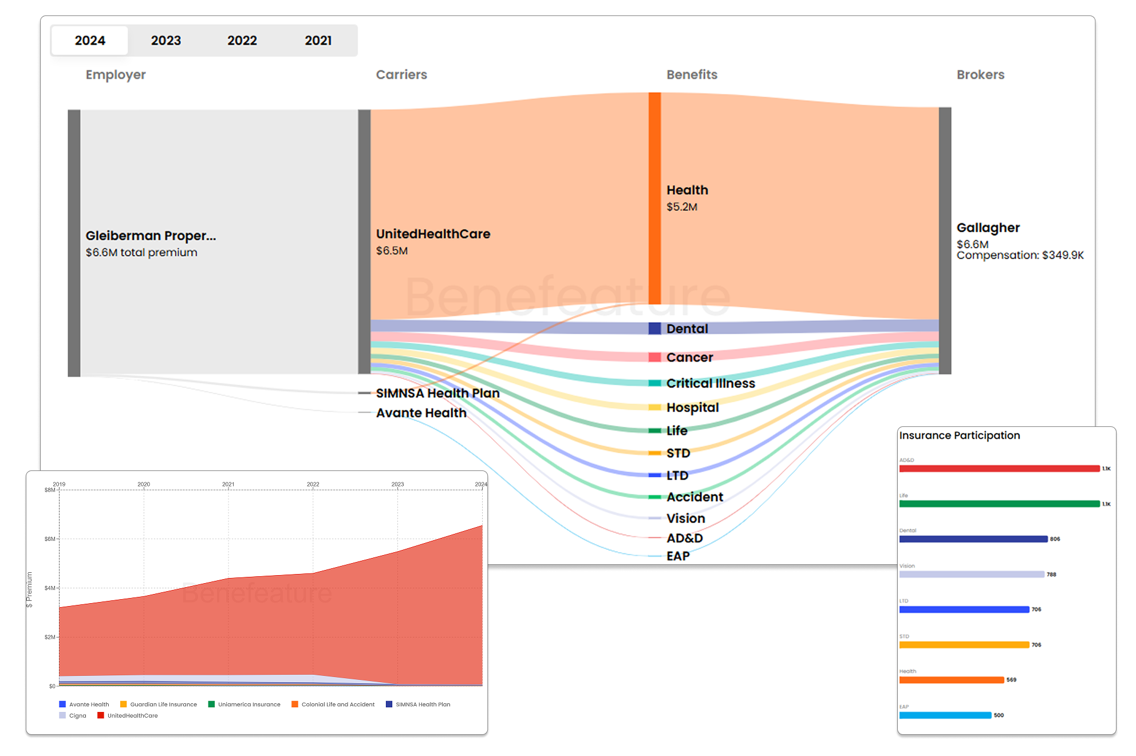The width and height of the screenshot is (1136, 756).
Task: Click the Gallagher broker node bar
Action: pos(945,240)
